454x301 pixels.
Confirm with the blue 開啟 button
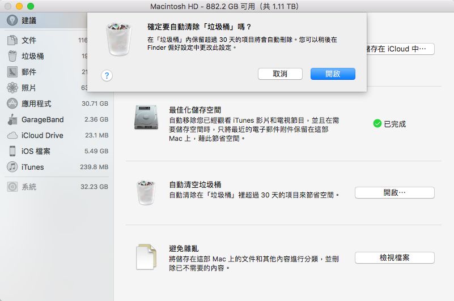333,74
